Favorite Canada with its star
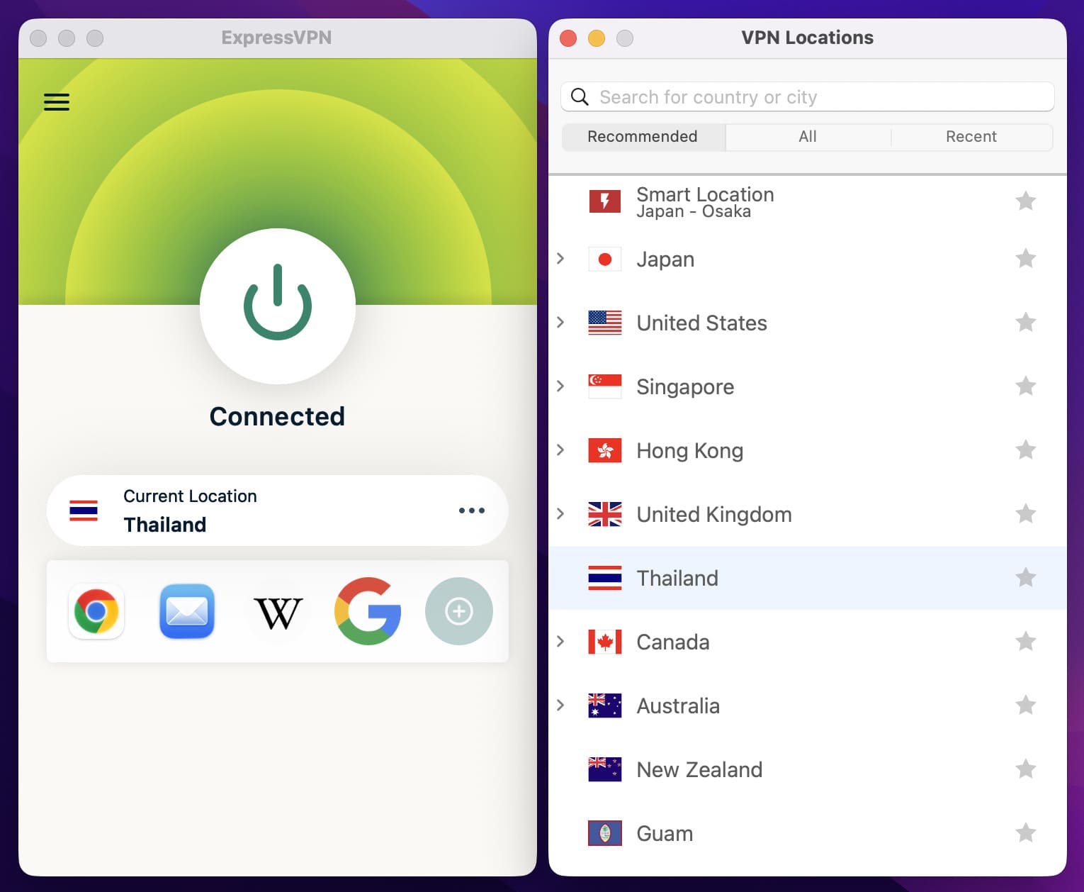Viewport: 1084px width, 892px height. click(x=1026, y=641)
